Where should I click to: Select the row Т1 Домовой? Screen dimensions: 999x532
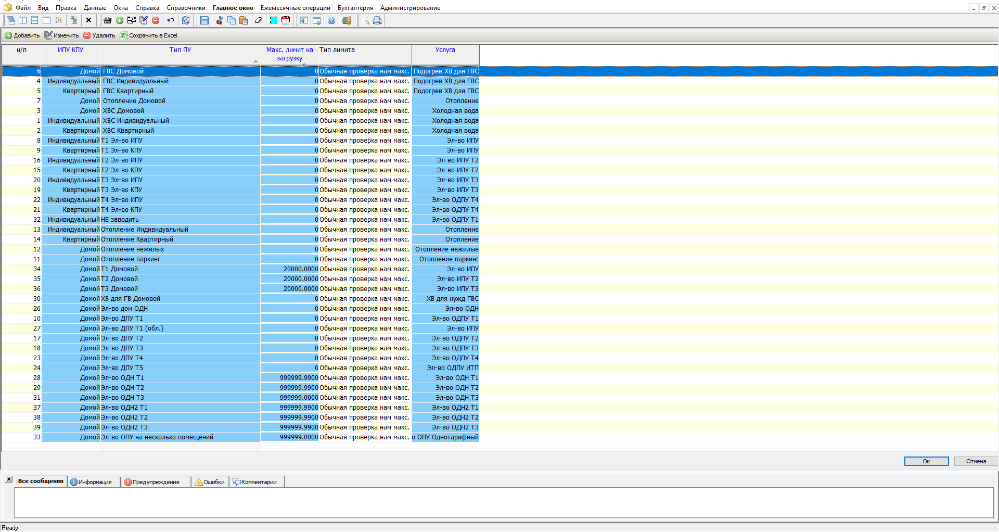pyautogui.click(x=240, y=269)
